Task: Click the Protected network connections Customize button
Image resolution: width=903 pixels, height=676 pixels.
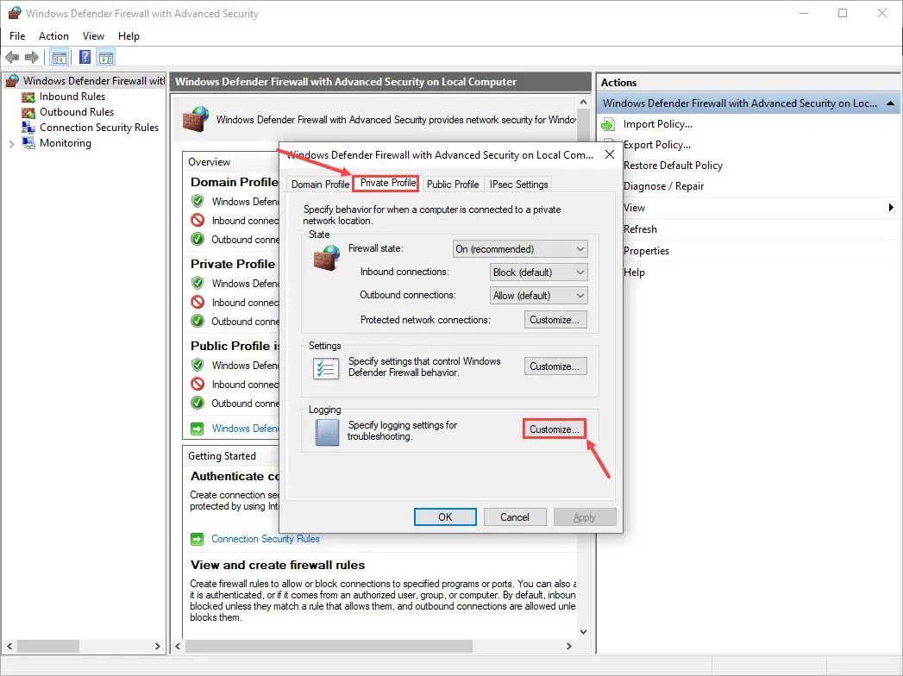Action: click(555, 320)
